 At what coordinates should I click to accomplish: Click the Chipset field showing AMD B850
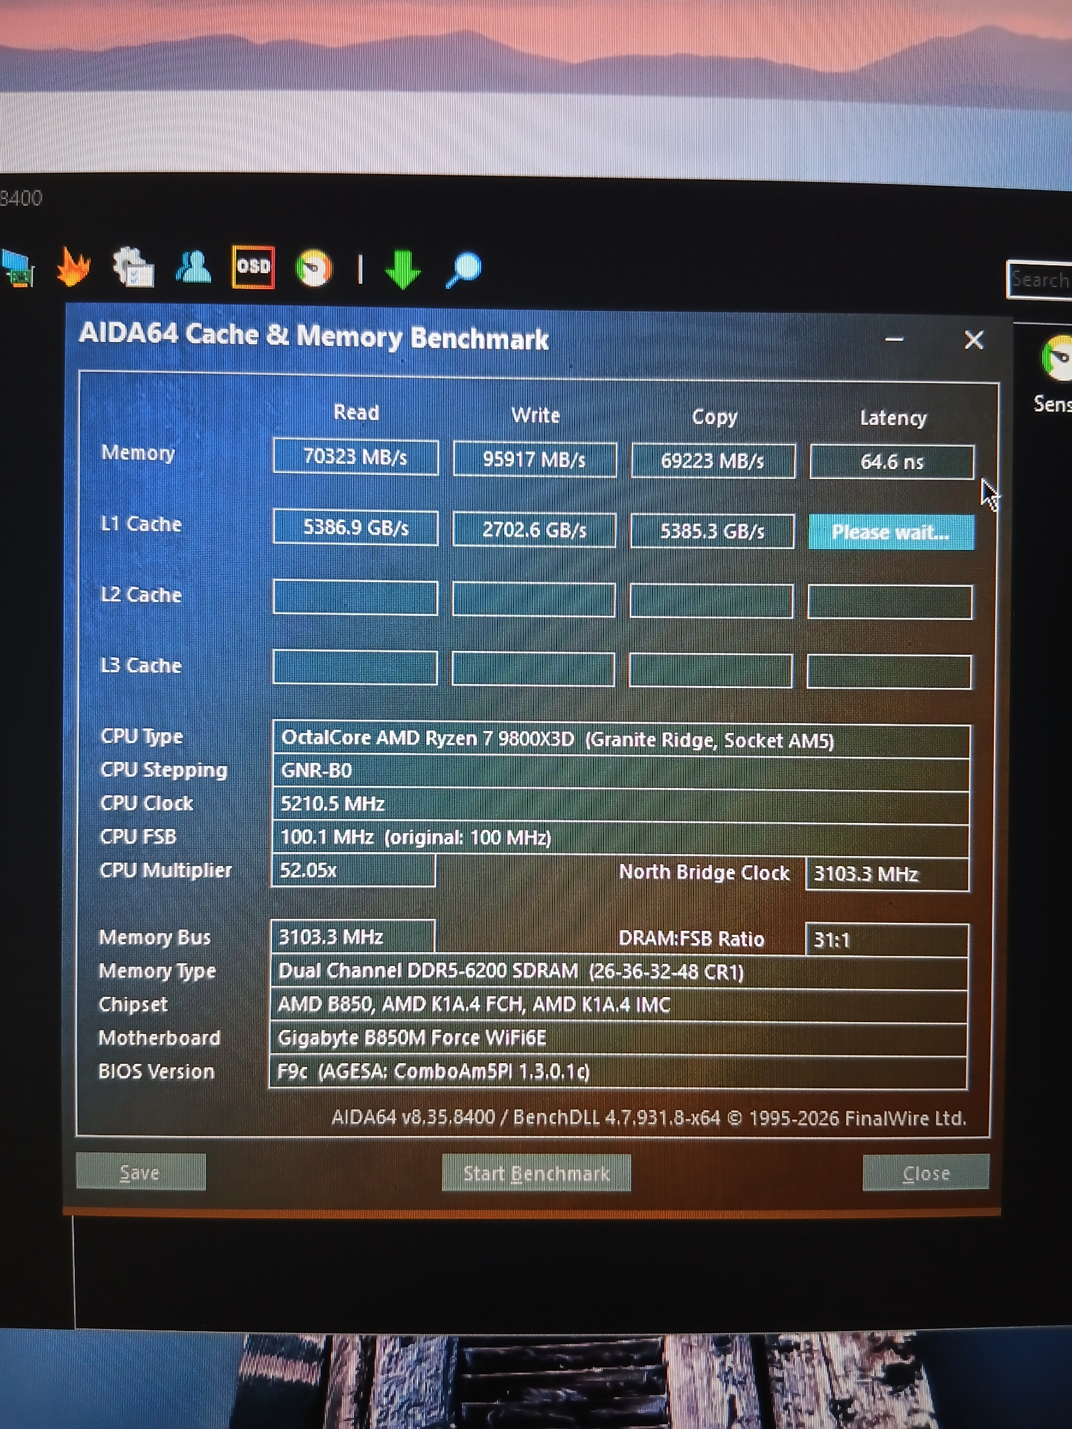[x=619, y=1005]
